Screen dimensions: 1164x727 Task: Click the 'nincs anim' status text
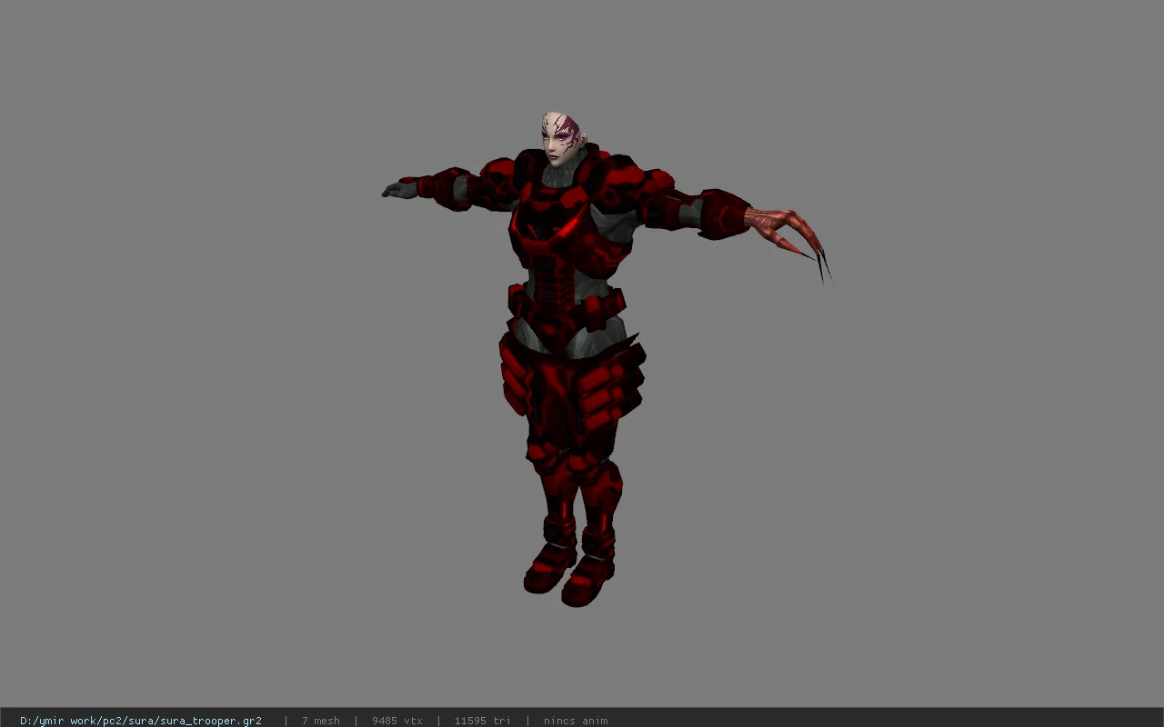point(576,721)
